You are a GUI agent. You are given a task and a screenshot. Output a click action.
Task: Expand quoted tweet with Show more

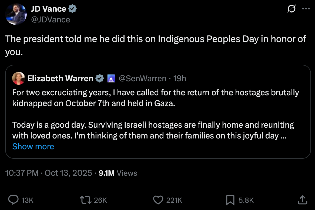(x=33, y=146)
